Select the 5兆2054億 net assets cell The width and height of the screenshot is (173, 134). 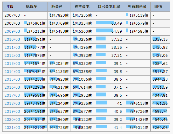coord(59,64)
